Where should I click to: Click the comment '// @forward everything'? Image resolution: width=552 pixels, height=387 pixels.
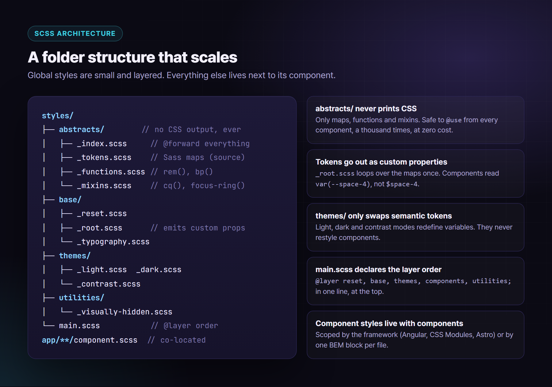tap(200, 144)
